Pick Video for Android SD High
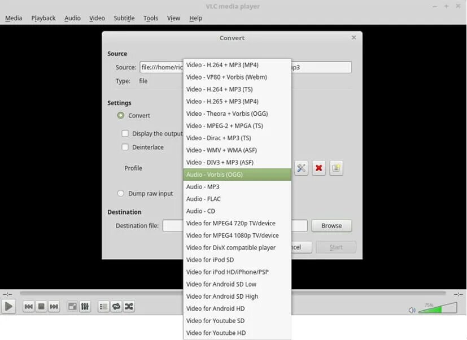 pyautogui.click(x=237, y=297)
